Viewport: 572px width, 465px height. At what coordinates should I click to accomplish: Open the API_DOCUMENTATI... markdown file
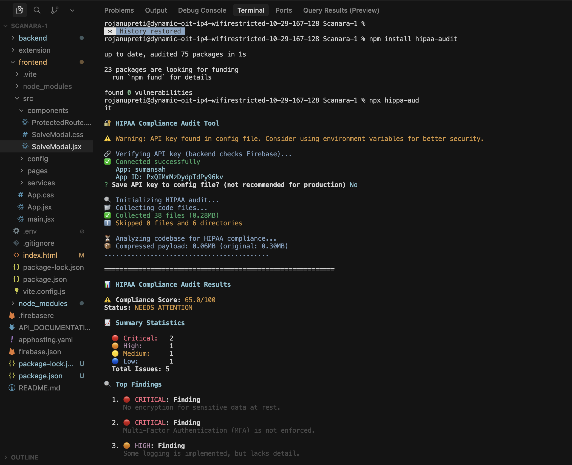point(54,327)
